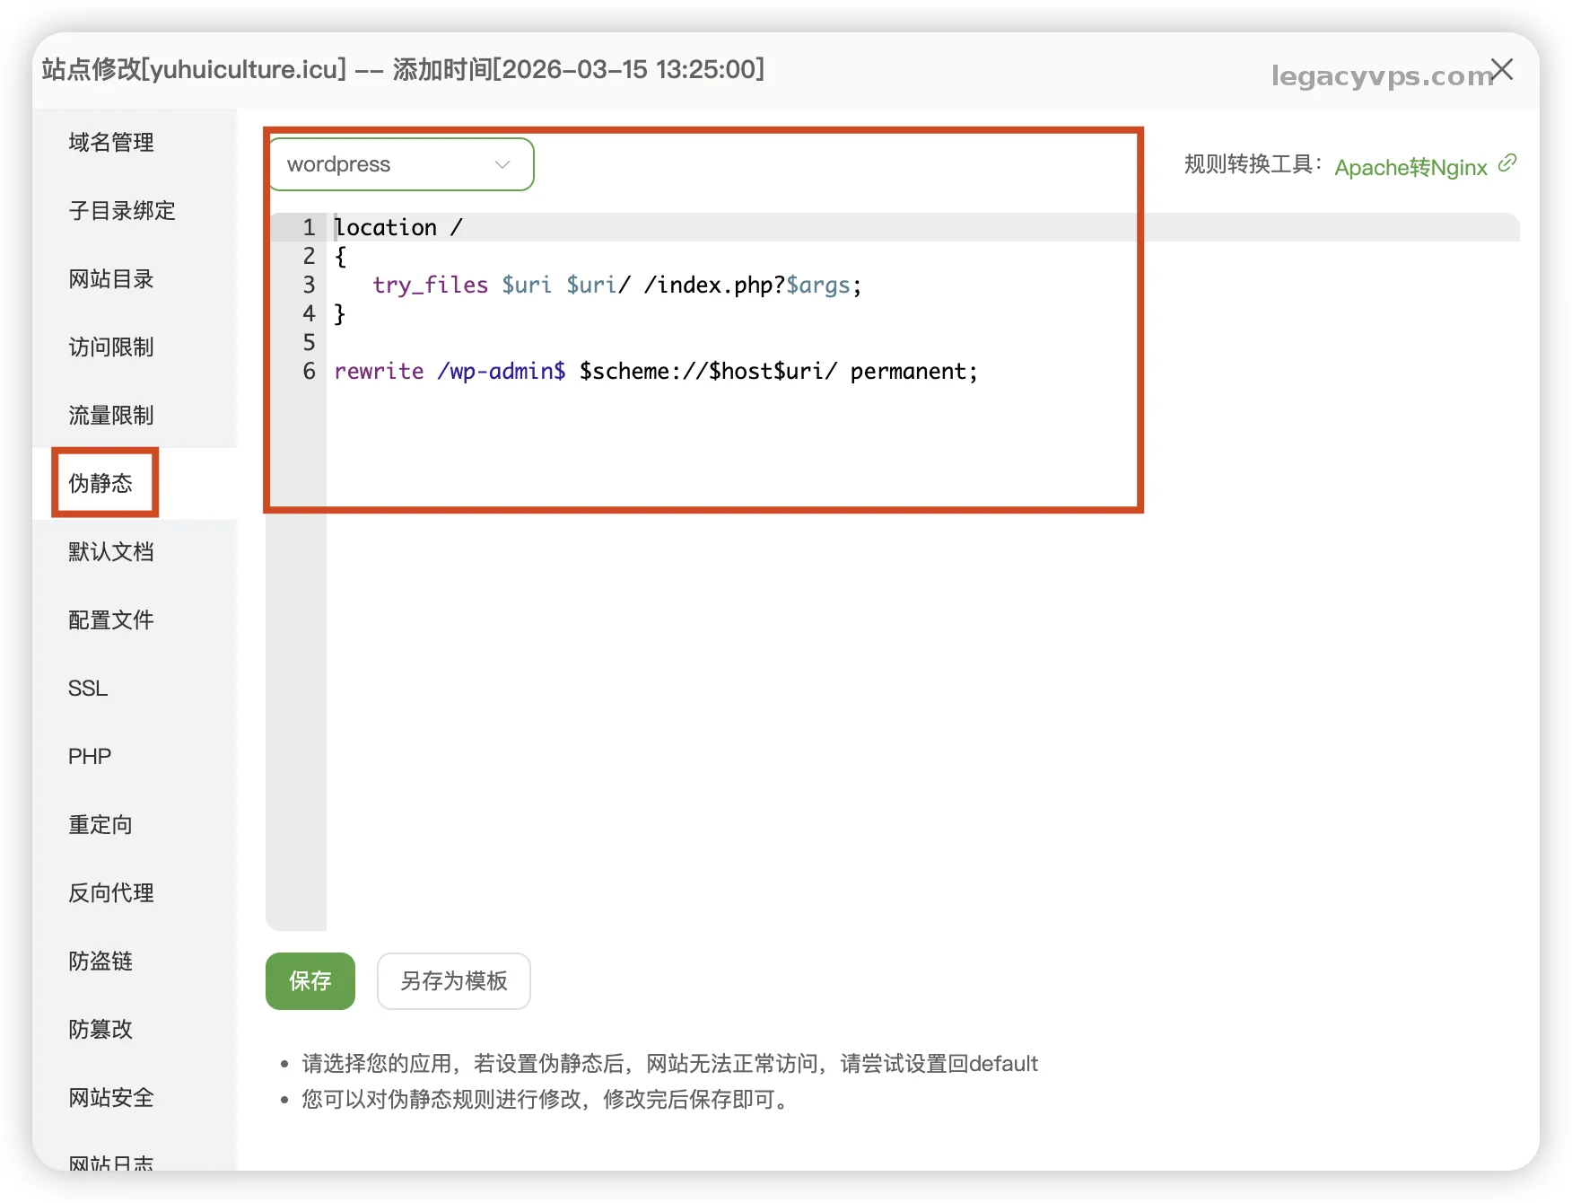The height and width of the screenshot is (1203, 1572).
Task: Switch to the 域名管理 tab
Action: (x=111, y=142)
